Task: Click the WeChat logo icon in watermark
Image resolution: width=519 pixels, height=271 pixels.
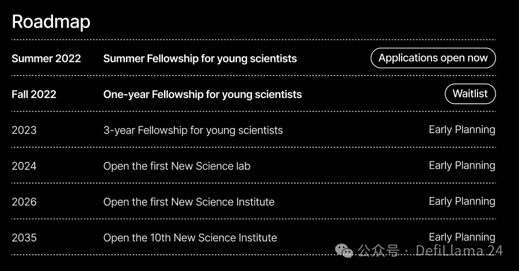Action: click(x=344, y=251)
